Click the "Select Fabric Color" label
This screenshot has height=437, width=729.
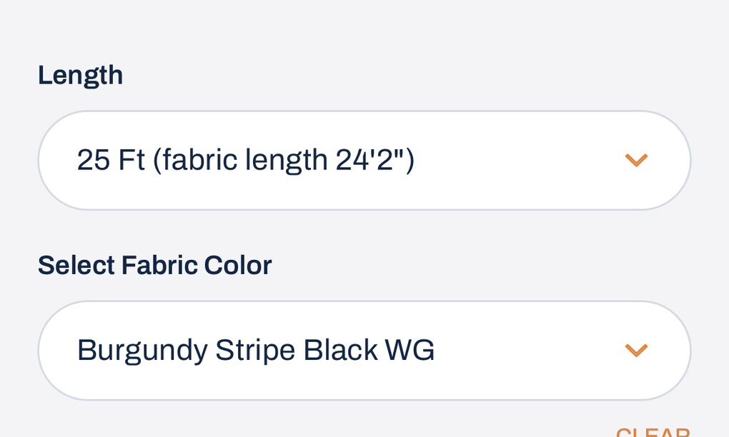click(154, 265)
